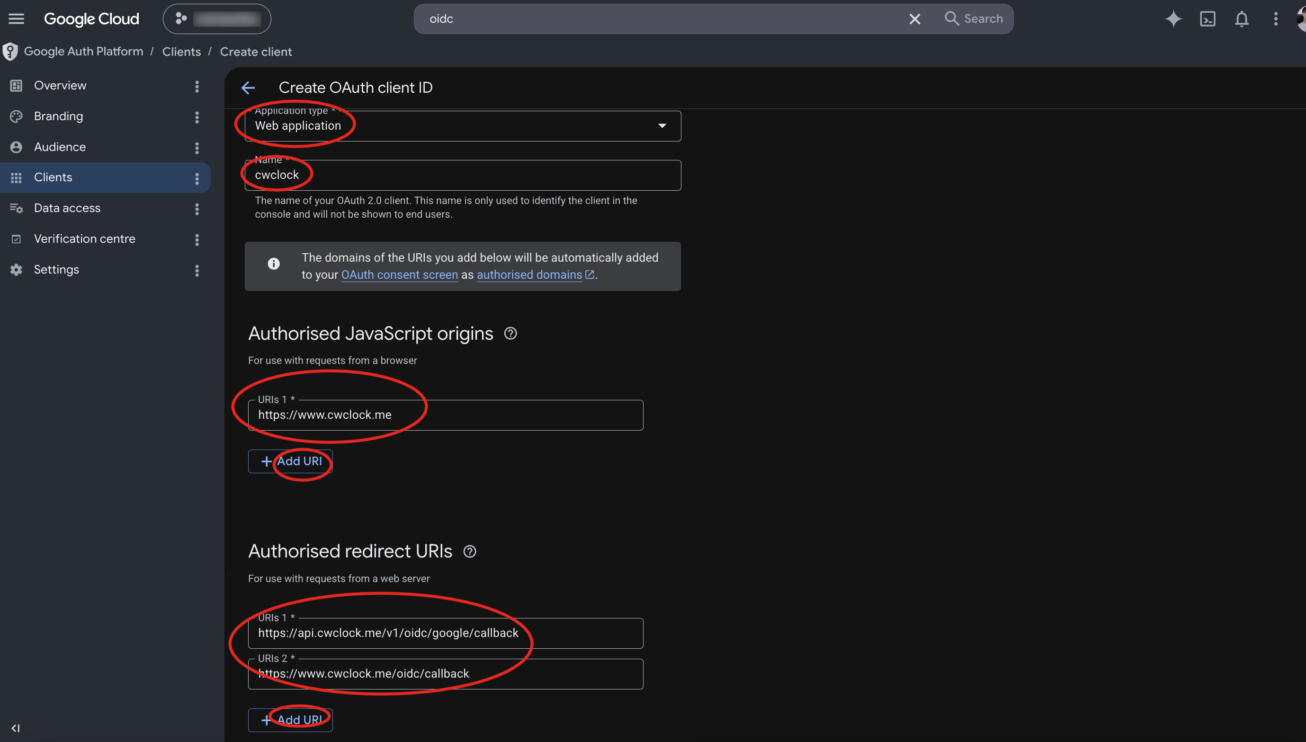1306x742 pixels.
Task: Open Settings in sidebar
Action: point(56,270)
